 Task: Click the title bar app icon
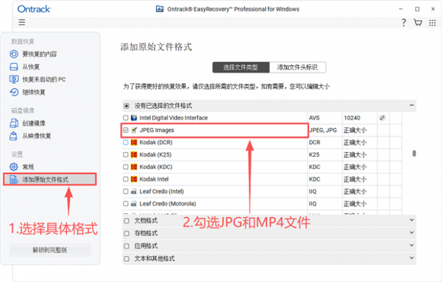coord(160,9)
